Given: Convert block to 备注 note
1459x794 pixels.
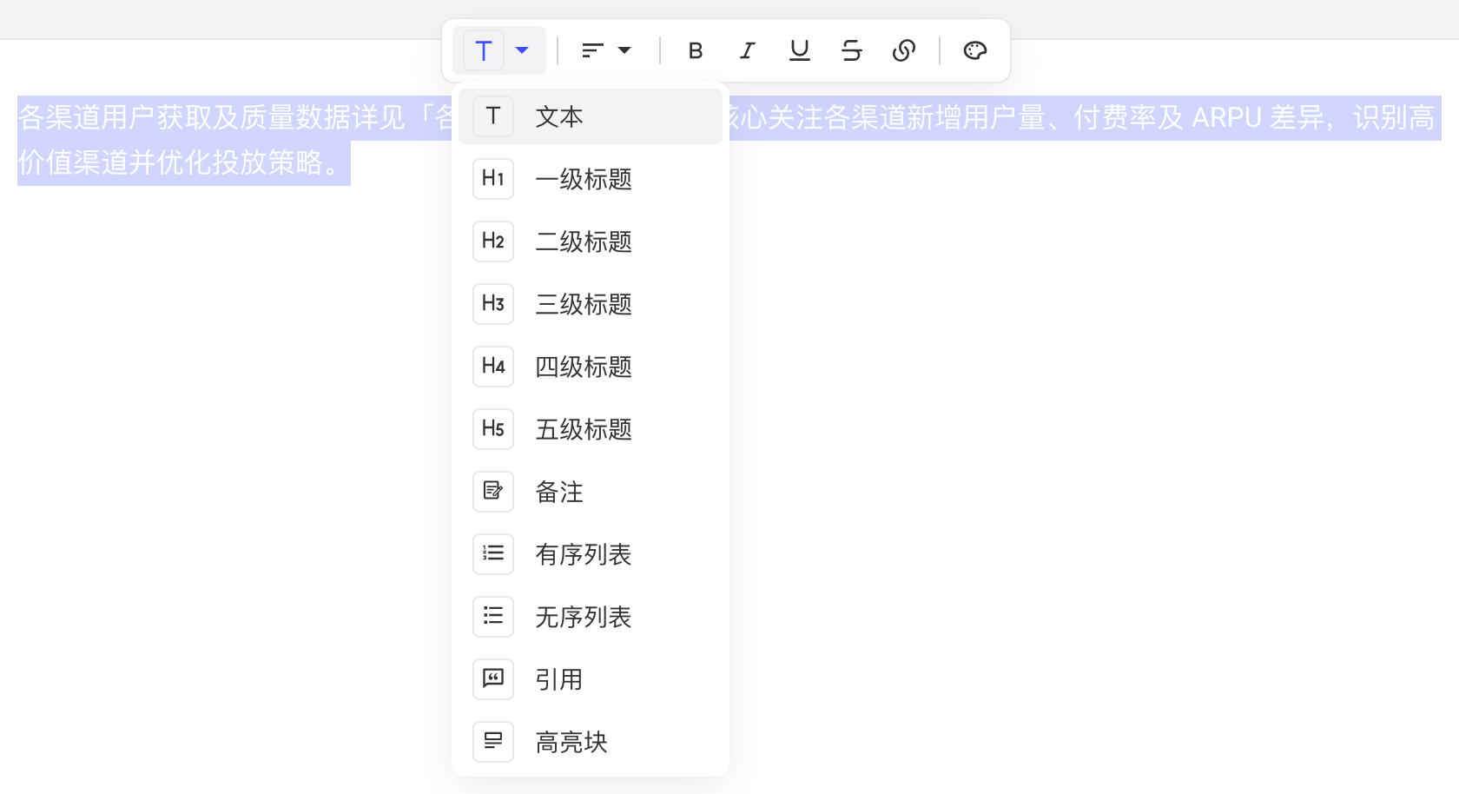Looking at the screenshot, I should click(x=591, y=492).
